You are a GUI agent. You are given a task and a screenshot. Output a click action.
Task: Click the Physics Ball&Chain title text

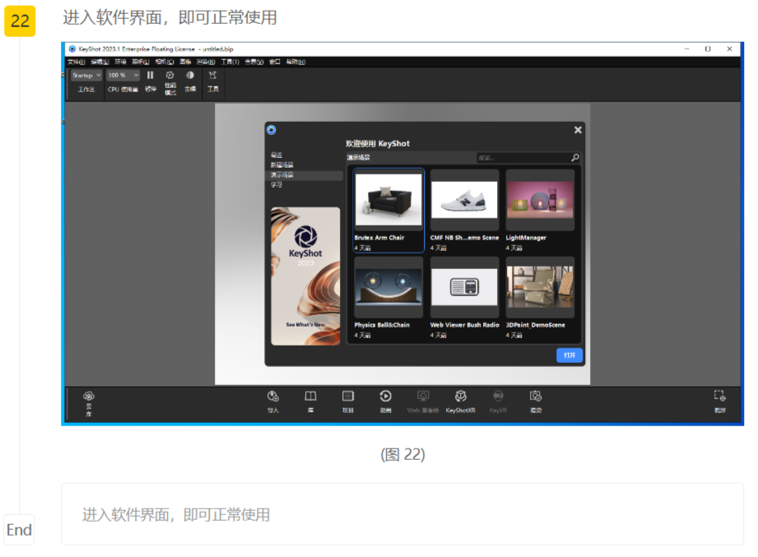click(382, 325)
